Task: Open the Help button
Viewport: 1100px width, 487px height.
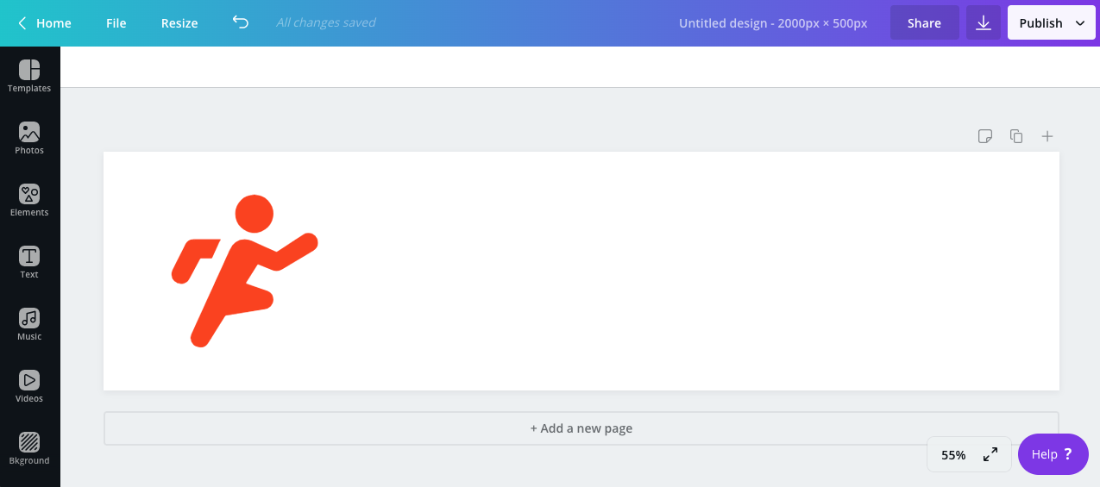Action: (1053, 454)
